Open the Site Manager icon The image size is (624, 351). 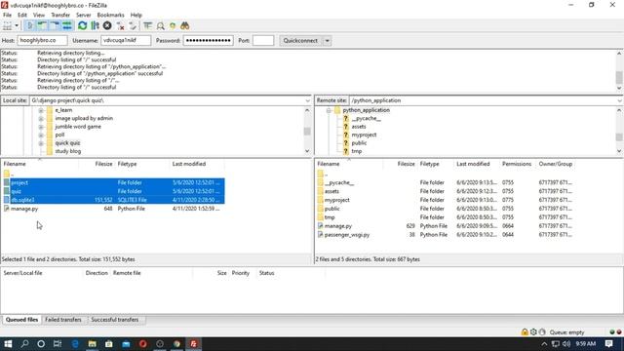click(7, 26)
